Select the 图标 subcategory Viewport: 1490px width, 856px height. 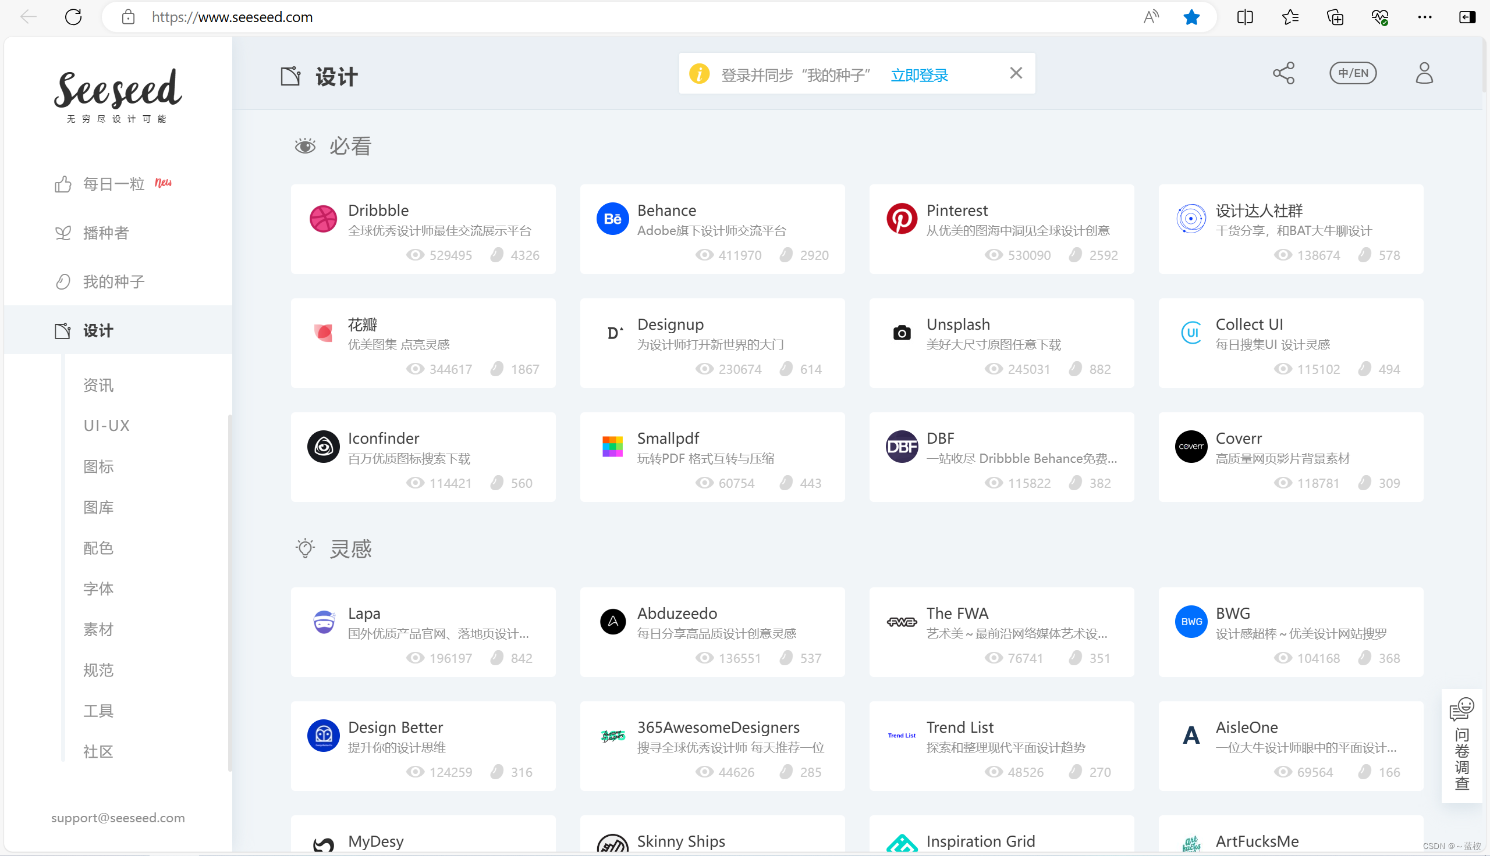98,466
